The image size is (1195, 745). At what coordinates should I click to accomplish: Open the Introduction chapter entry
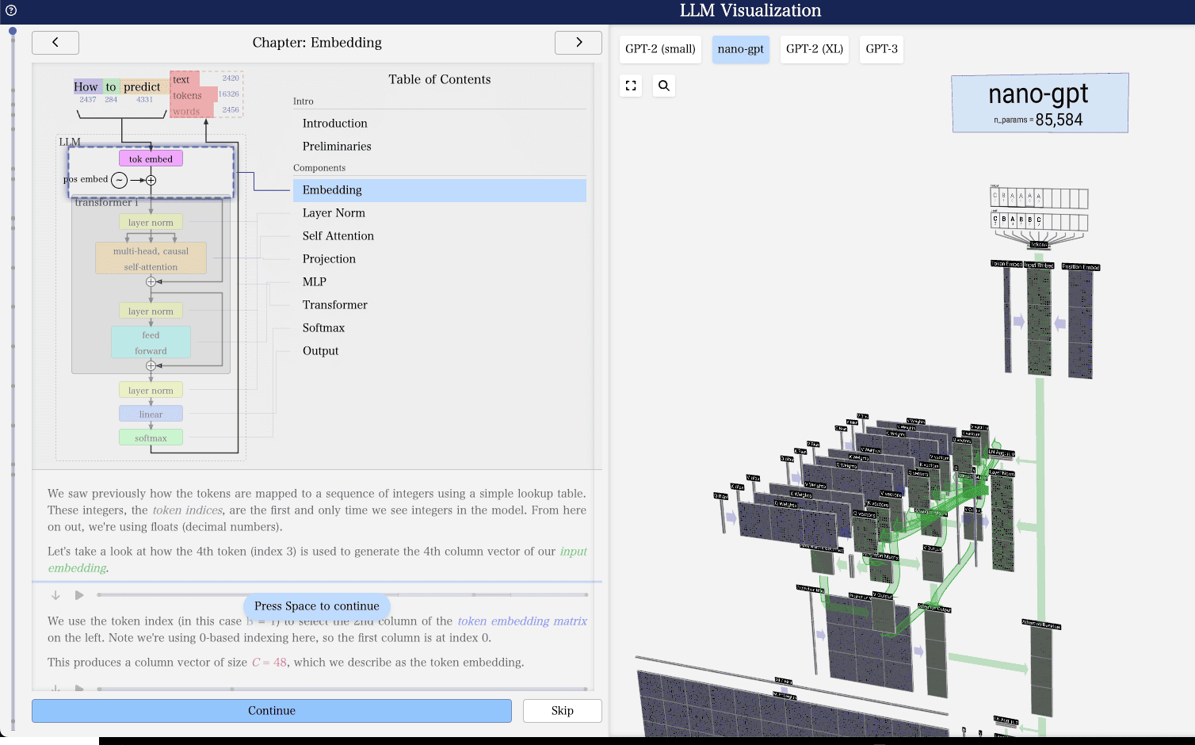coord(334,124)
